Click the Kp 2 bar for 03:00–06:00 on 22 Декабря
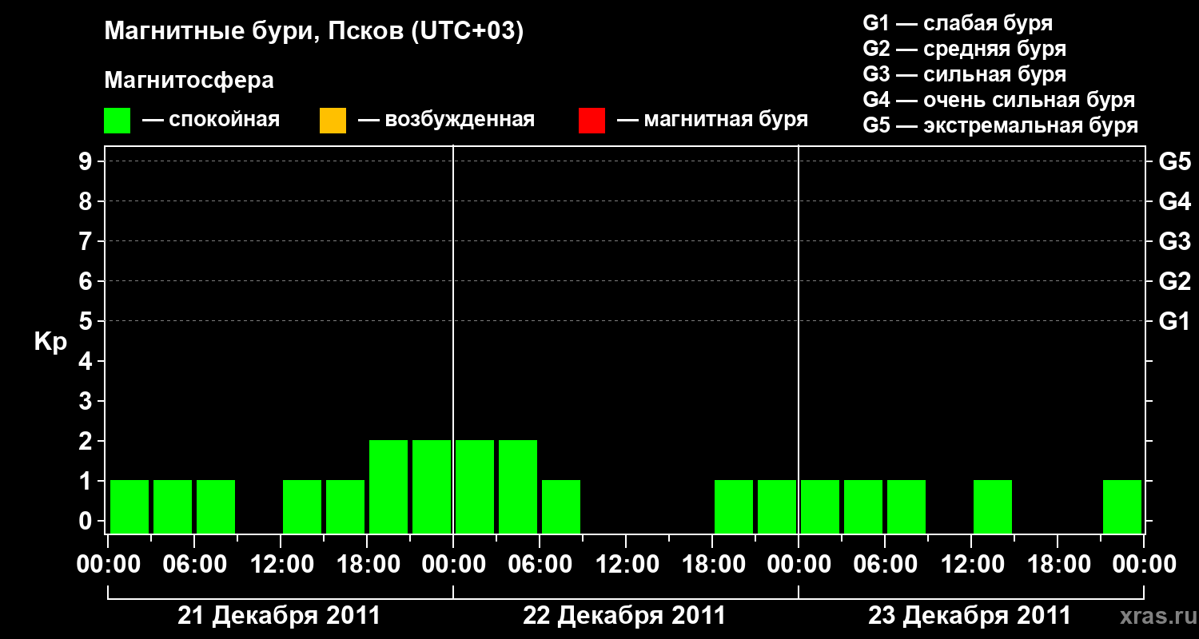Image resolution: width=1199 pixels, height=639 pixels. pyautogui.click(x=518, y=486)
